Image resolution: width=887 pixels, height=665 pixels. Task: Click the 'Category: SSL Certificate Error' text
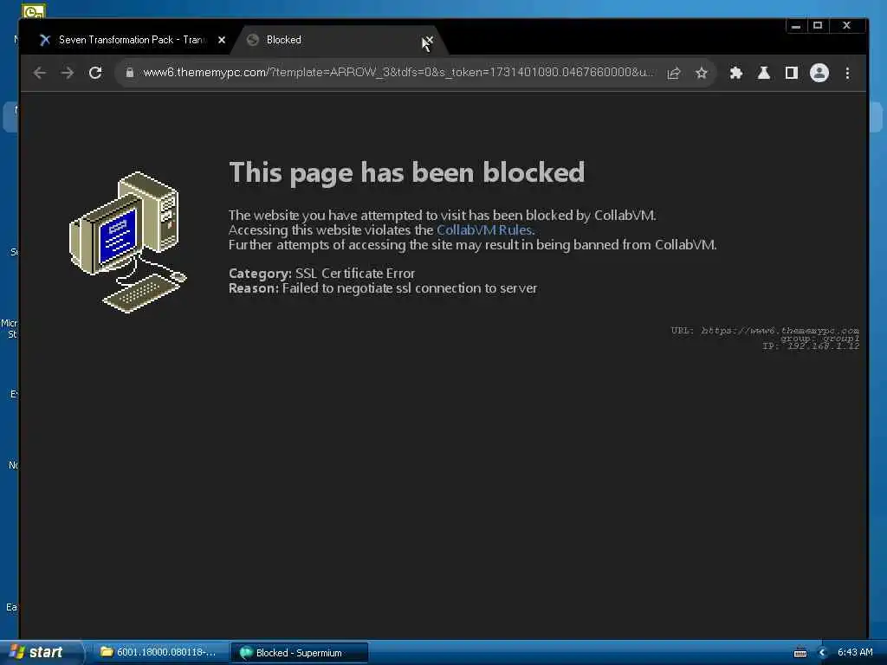[x=322, y=273]
